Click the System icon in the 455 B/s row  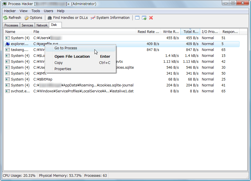point(8,38)
